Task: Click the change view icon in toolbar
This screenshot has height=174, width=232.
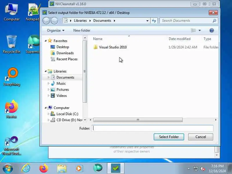Action: (x=193, y=30)
